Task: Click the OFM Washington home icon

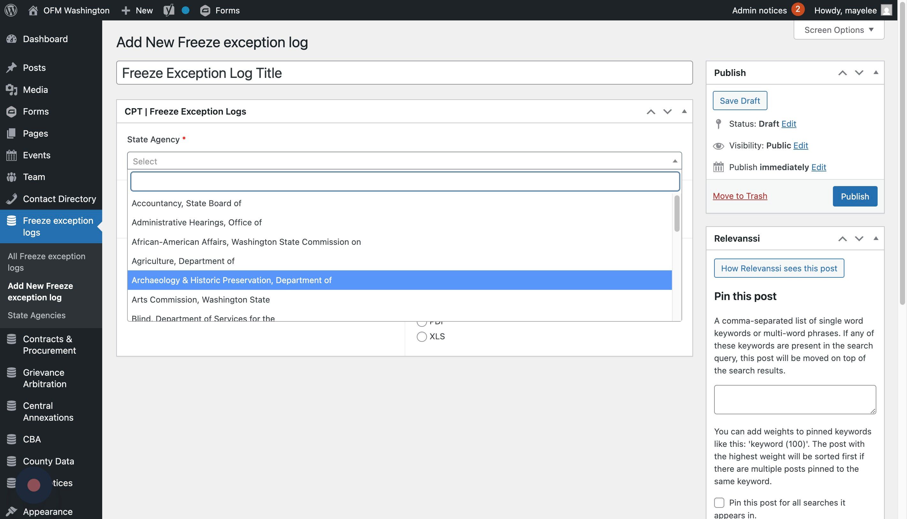Action: (33, 10)
